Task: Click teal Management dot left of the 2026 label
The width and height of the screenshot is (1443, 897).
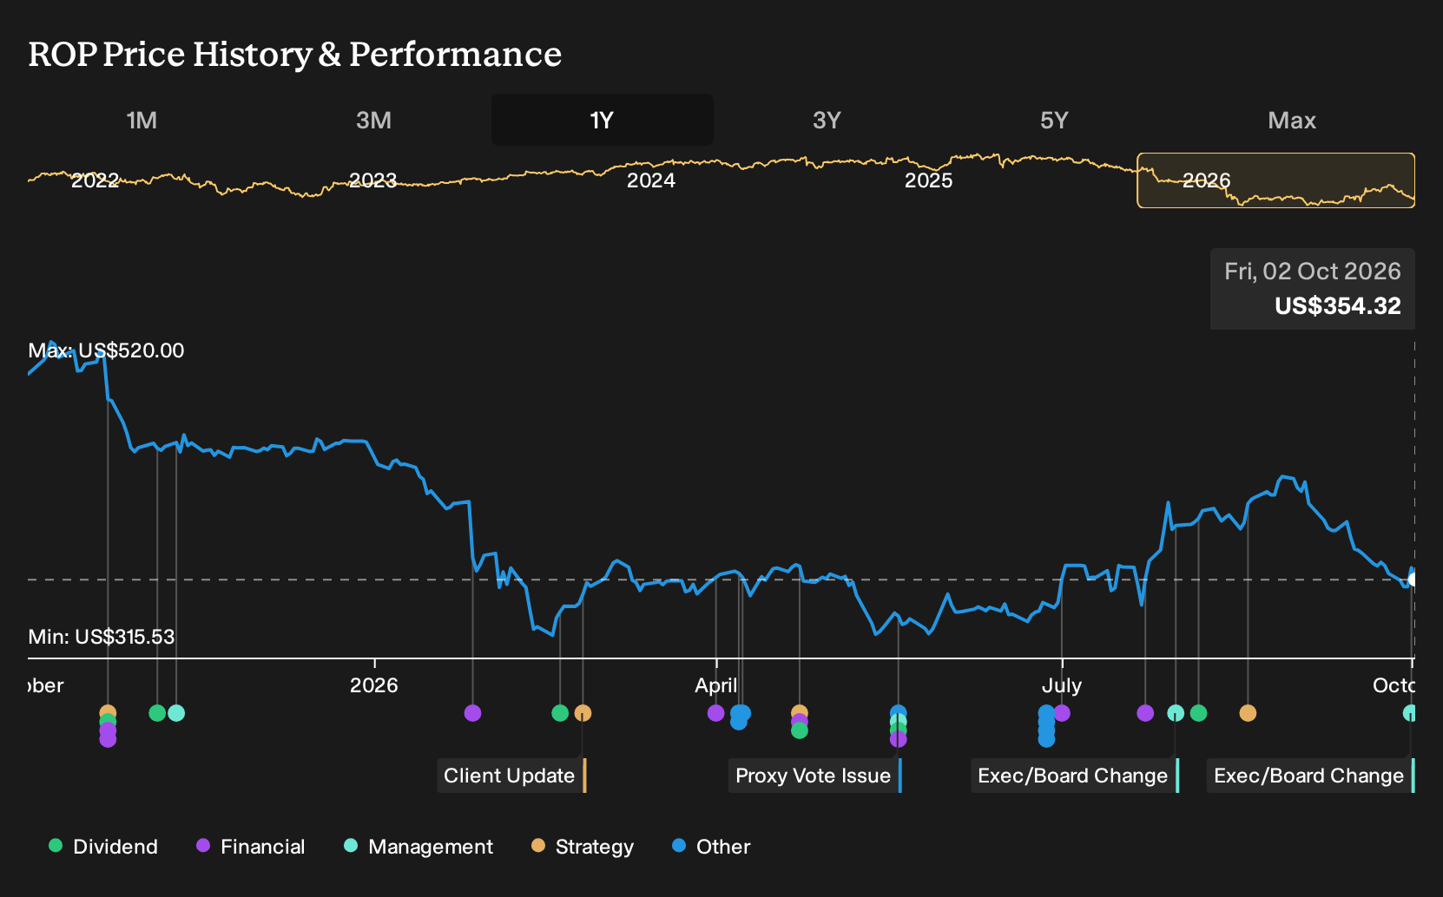Action: coord(176,713)
